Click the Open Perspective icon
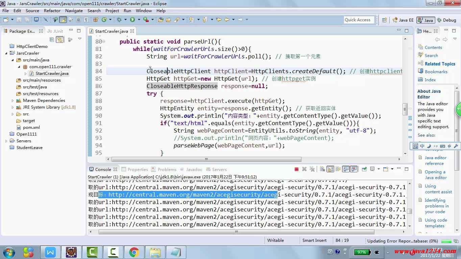Image resolution: width=461 pixels, height=259 pixels. point(384,20)
